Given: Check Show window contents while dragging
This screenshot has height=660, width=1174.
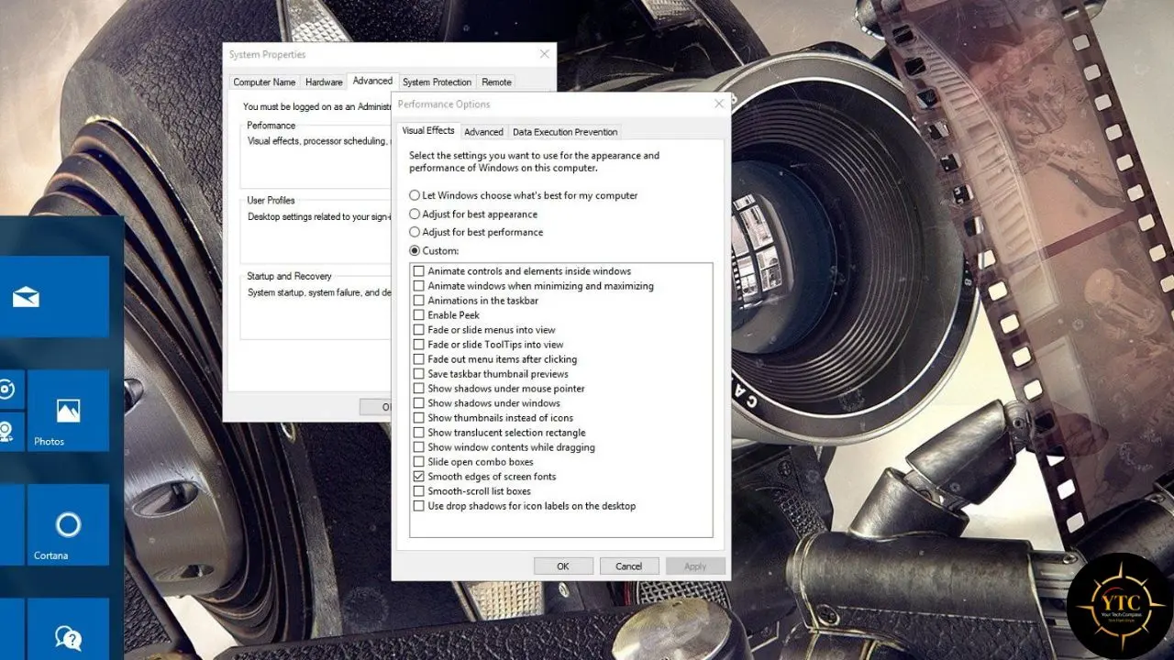Looking at the screenshot, I should (x=419, y=447).
